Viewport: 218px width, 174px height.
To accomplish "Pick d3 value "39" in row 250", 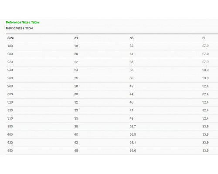I will (x=131, y=78).
